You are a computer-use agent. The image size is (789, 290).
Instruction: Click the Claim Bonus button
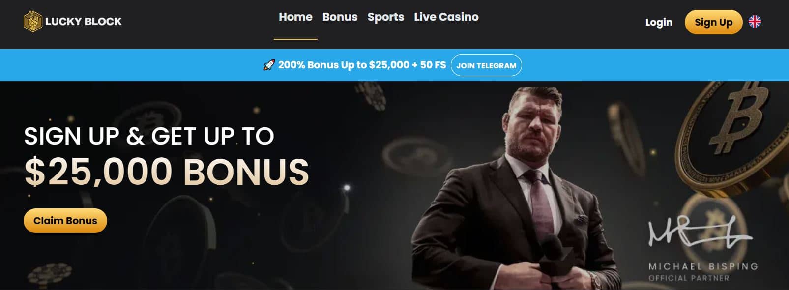(x=65, y=221)
